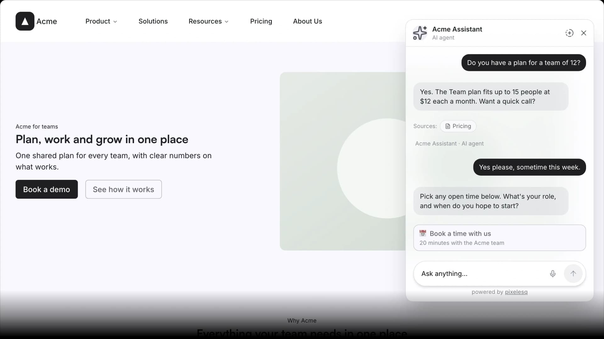Click the 'Acme for teams' label

pyautogui.click(x=37, y=126)
